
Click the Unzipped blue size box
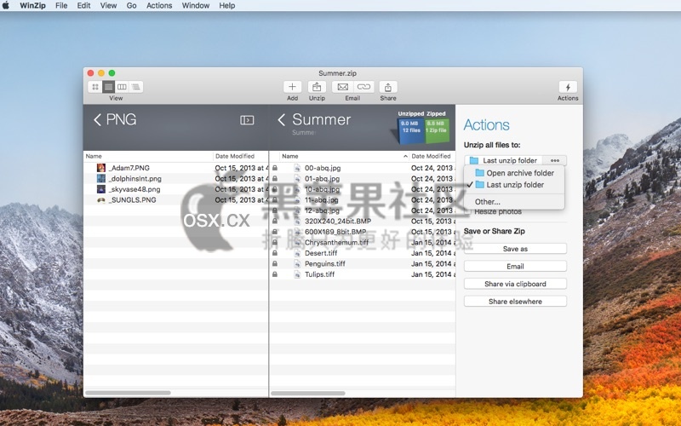tap(411, 130)
